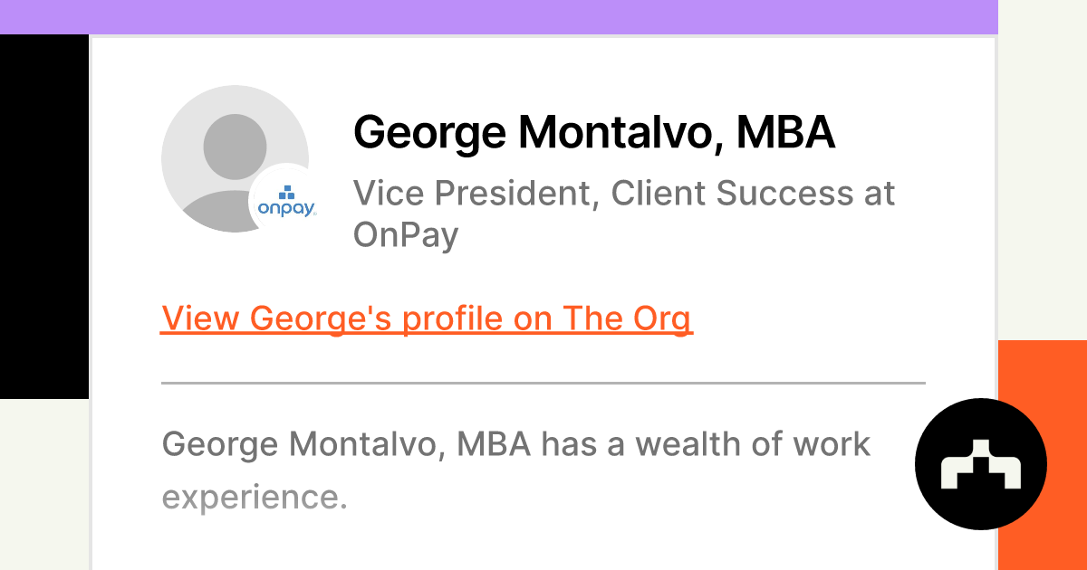Click the black block on left edge
Viewport: 1087px width, 570px height.
tap(43, 217)
